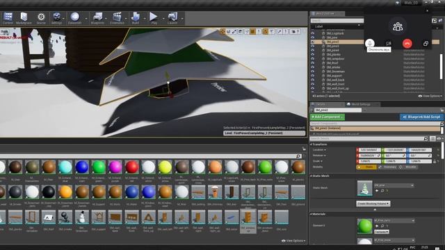Toggle visibility of SM_pine3
445x250 pixels.
312,46
